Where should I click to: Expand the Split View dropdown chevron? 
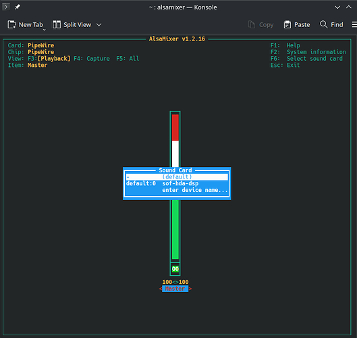99,24
